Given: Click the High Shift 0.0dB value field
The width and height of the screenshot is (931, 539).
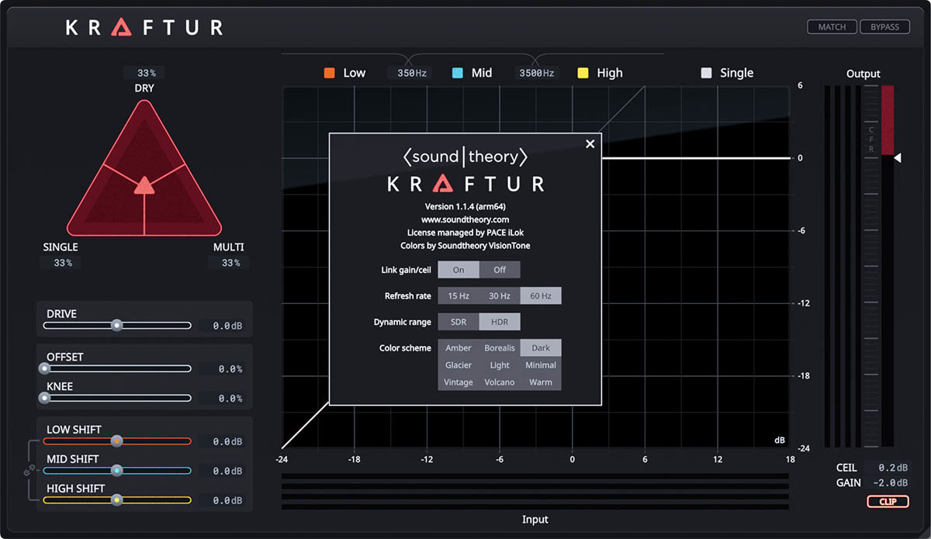Looking at the screenshot, I should 222,501.
